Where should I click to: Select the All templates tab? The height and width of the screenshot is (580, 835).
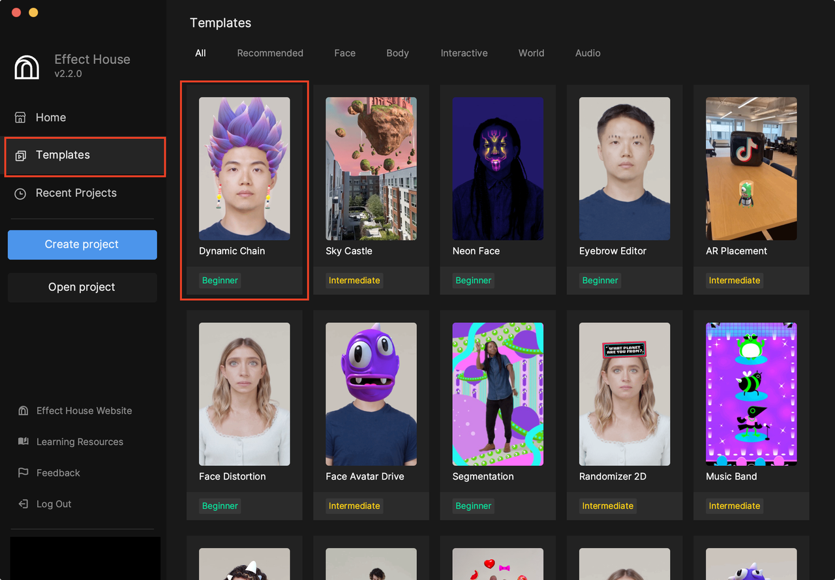pos(200,53)
